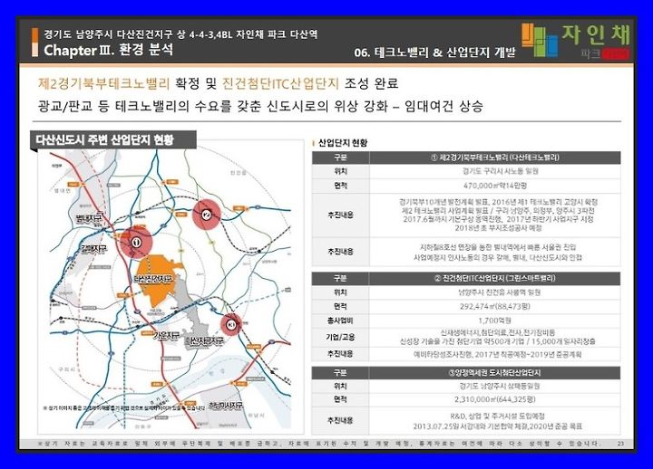
Task: Click the "기업/고용" row label
Action: tap(340, 337)
